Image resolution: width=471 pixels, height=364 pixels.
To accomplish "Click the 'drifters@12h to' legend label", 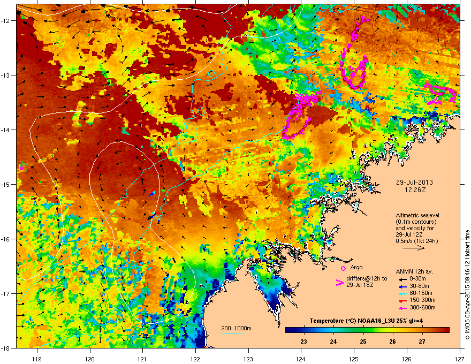I will (x=367, y=279).
